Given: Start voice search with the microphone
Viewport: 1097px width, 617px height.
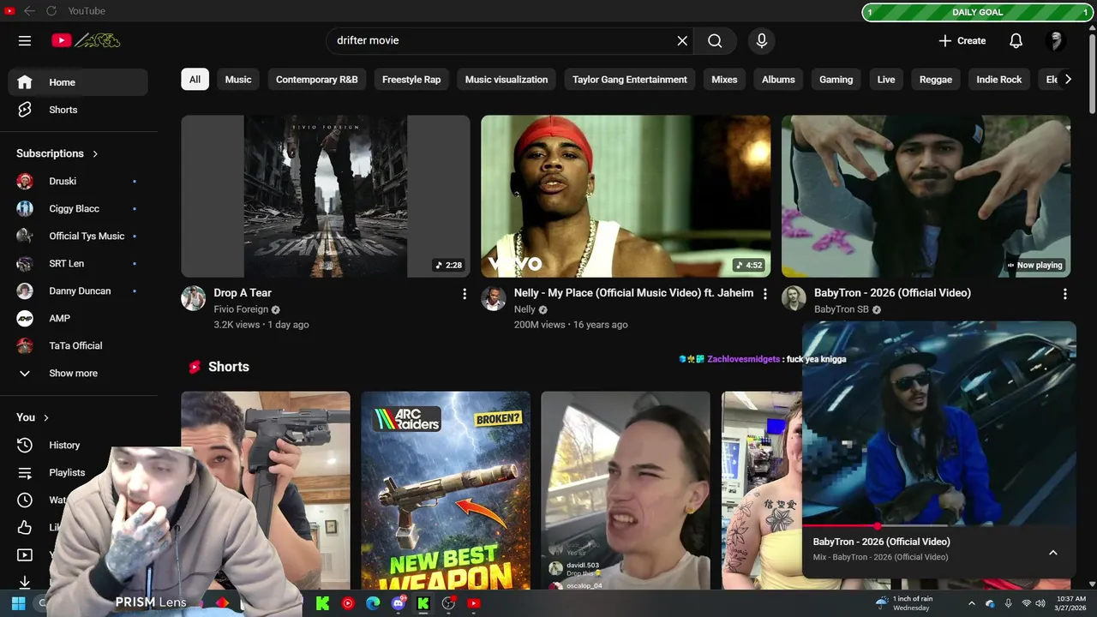Looking at the screenshot, I should [x=761, y=40].
